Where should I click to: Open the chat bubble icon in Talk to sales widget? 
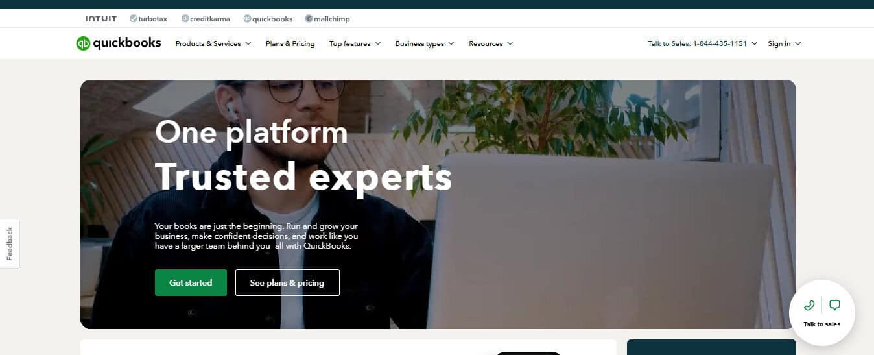835,305
